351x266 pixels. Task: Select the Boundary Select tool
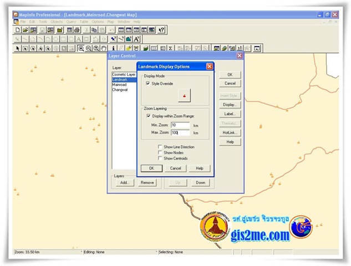[x=48, y=48]
